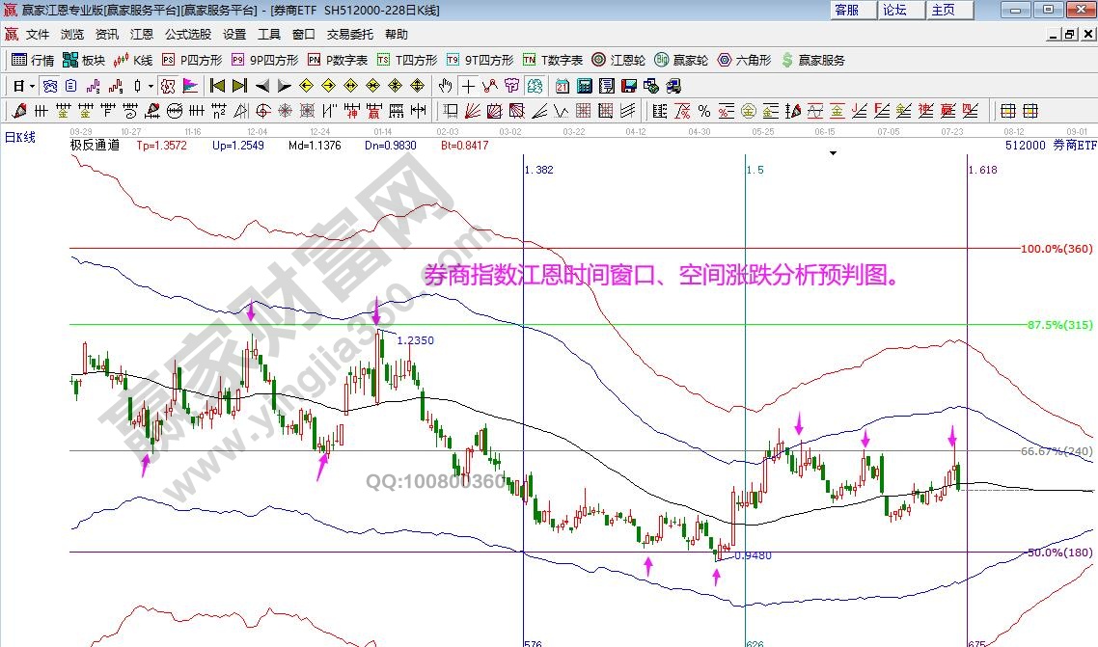Select the percent (%) line tool
1098x647 pixels.
704,110
